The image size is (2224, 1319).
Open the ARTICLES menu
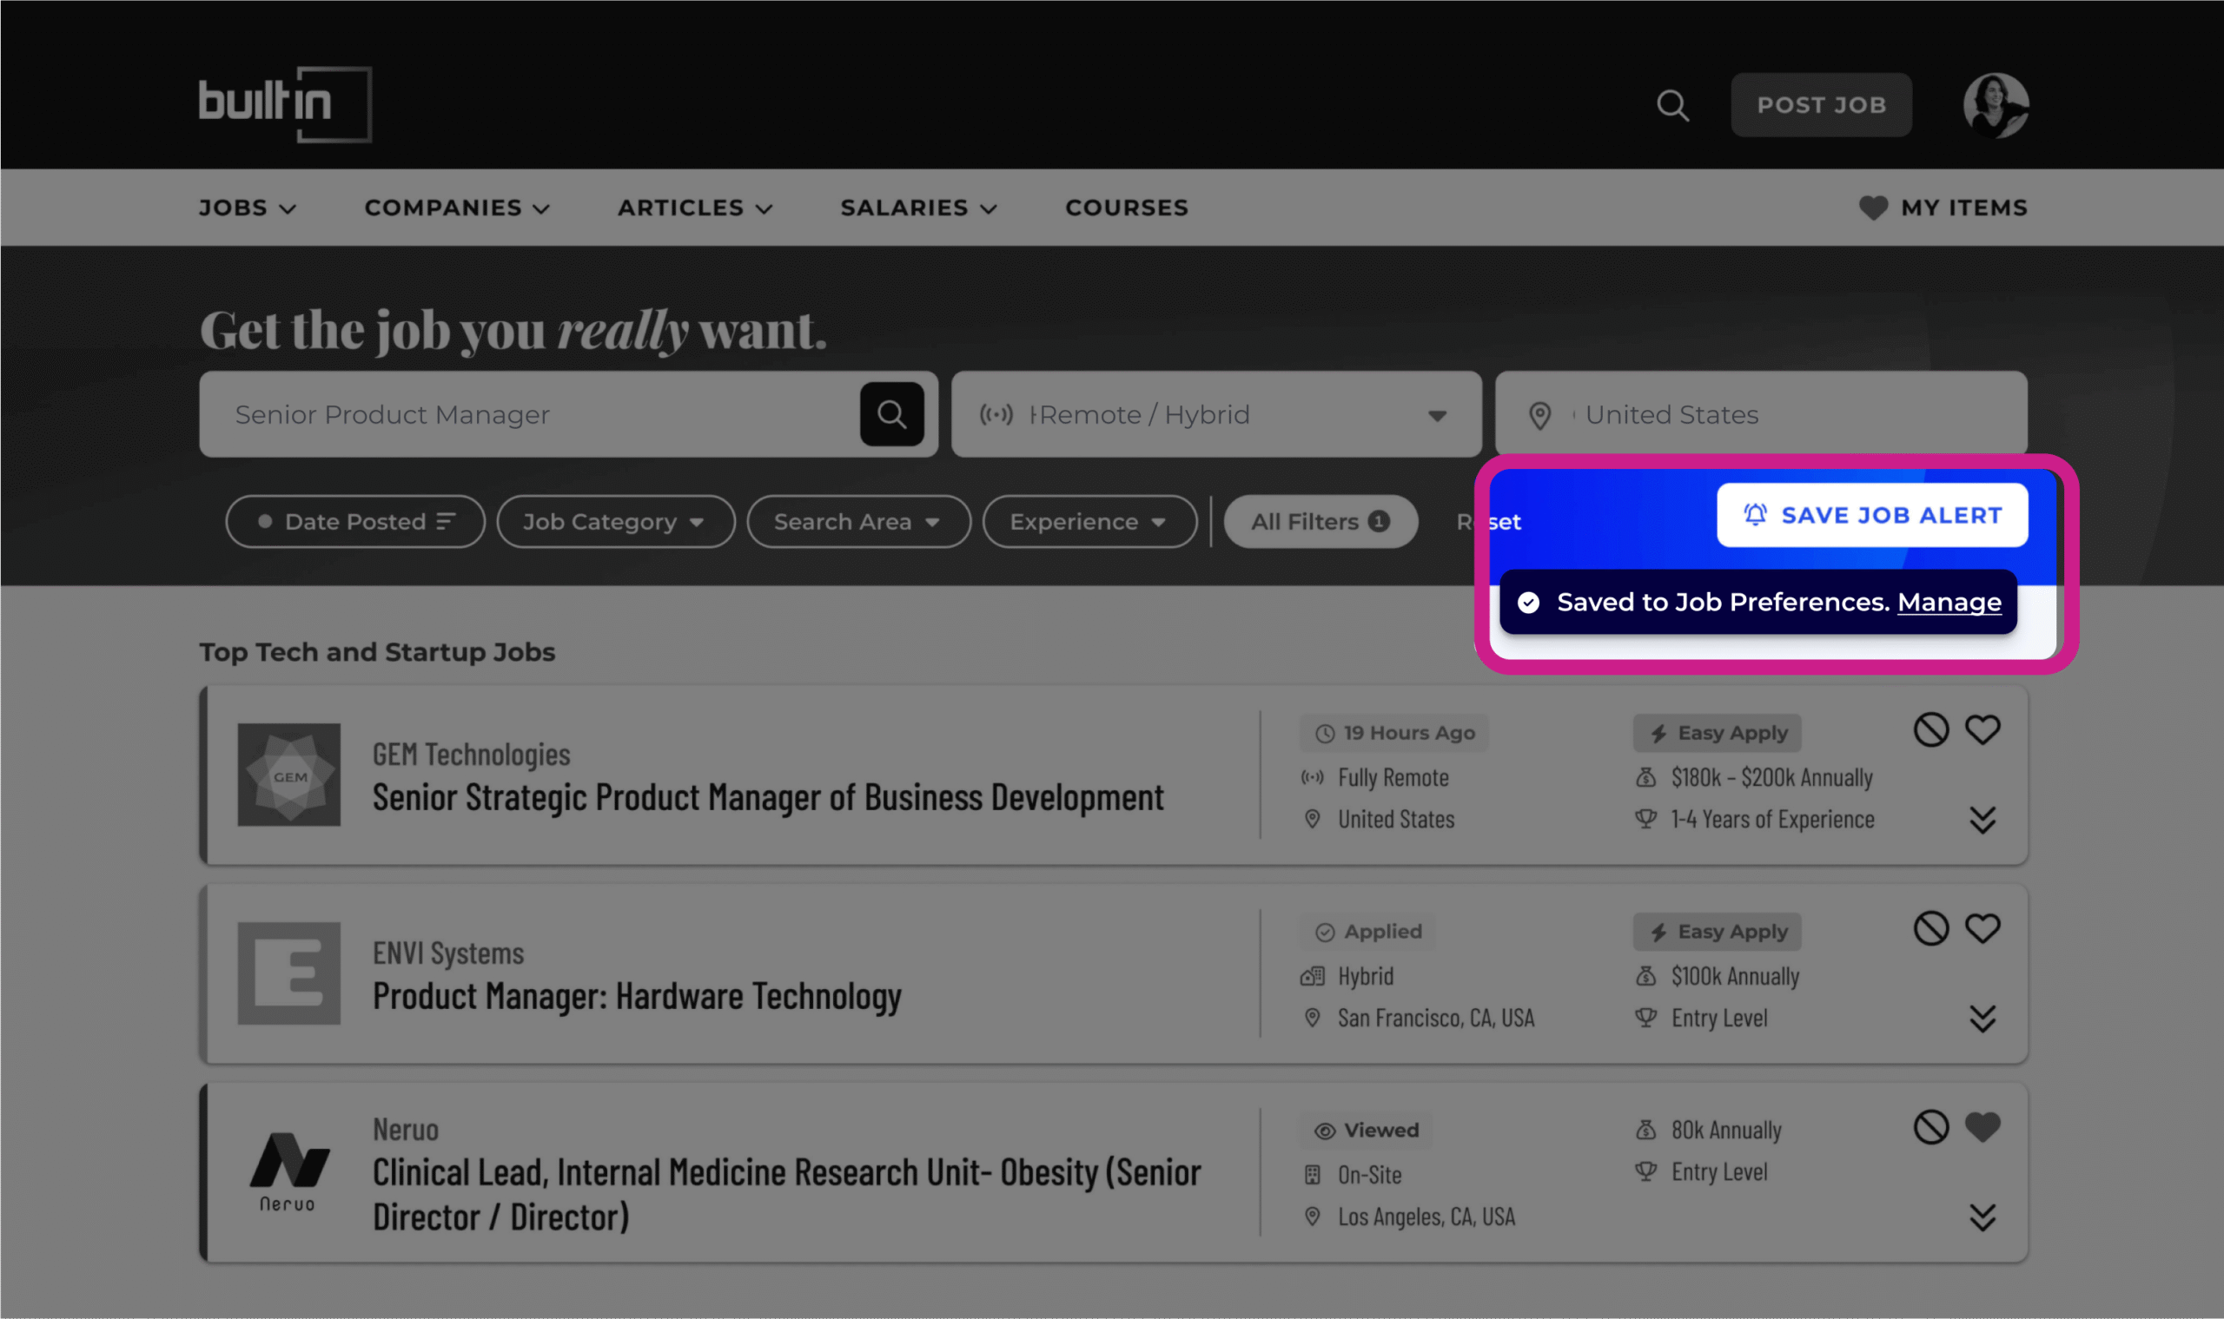click(694, 208)
